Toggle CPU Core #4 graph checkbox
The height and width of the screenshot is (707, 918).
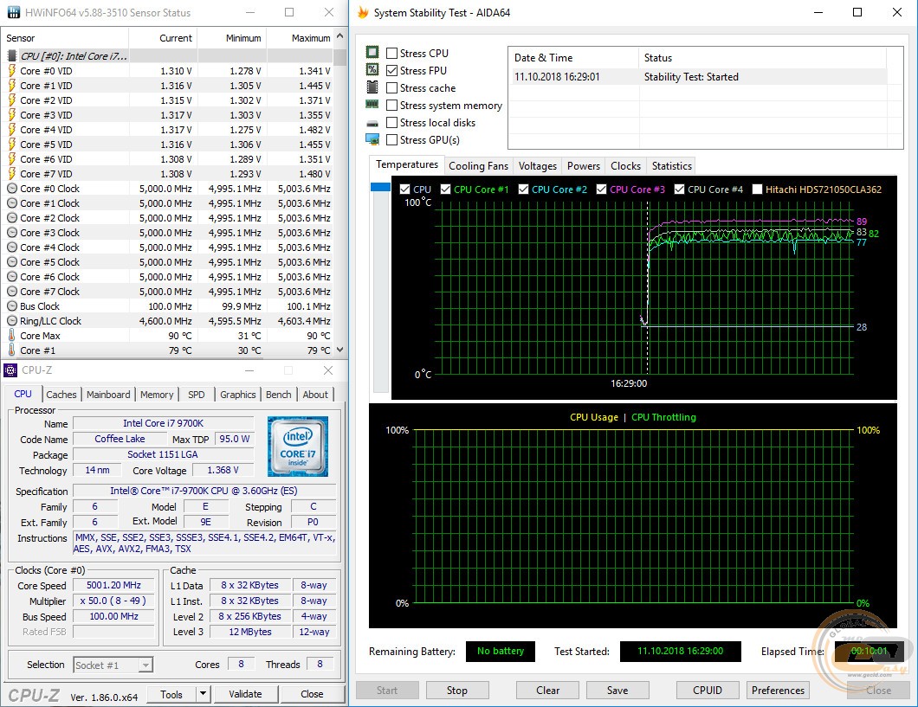pyautogui.click(x=679, y=189)
